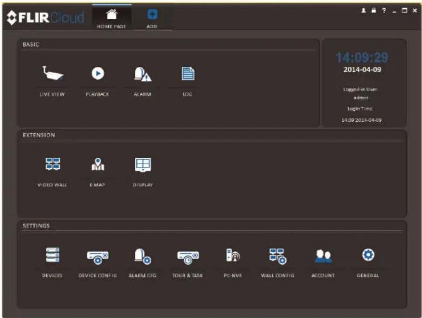Minimize the FLIR Cloud window
This screenshot has width=422, height=318.
click(x=394, y=11)
